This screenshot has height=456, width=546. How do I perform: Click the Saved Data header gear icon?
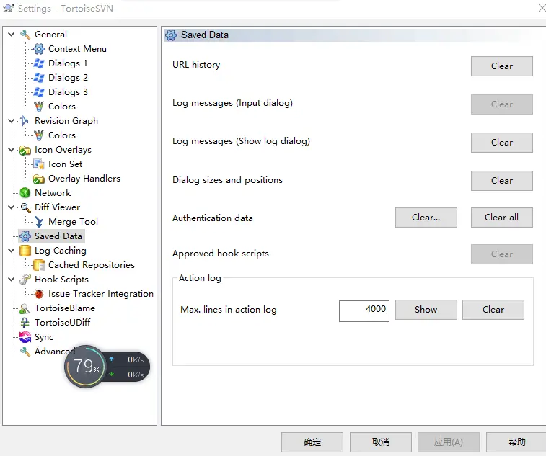pyautogui.click(x=171, y=35)
